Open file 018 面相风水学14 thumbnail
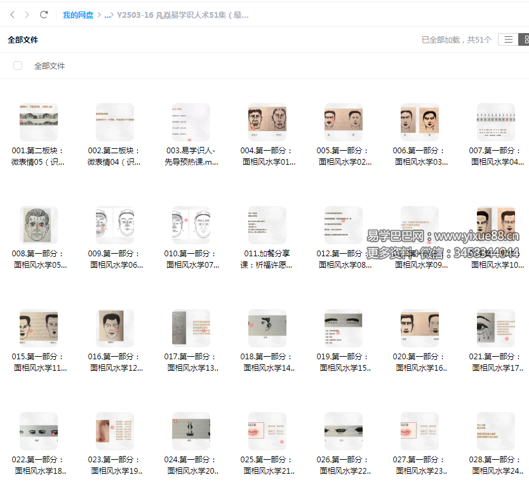 coord(267,328)
